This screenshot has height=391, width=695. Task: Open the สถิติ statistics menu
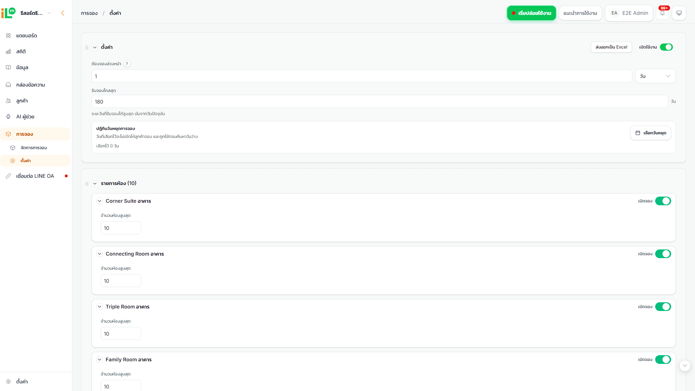pos(35,51)
